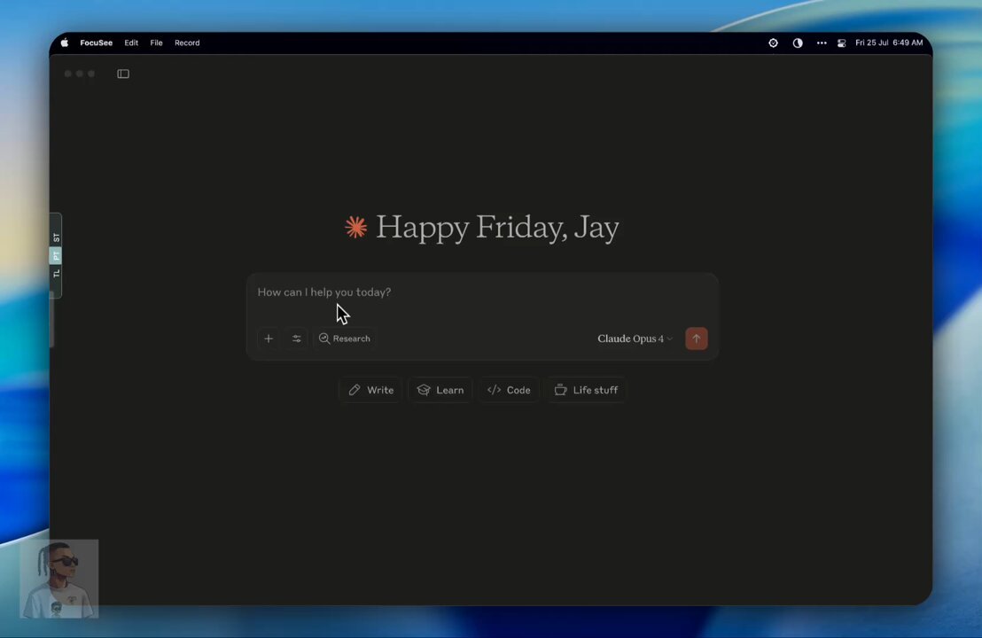Focus the 'How can I help you today?' input
This screenshot has width=982, height=638.
click(482, 292)
